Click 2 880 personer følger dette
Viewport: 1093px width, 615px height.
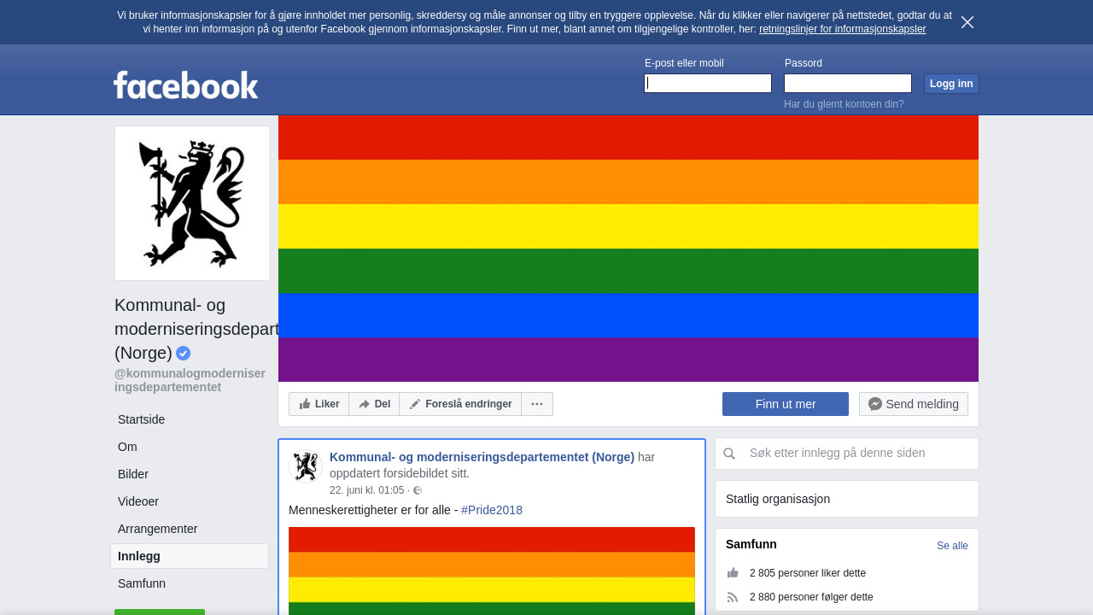811,597
